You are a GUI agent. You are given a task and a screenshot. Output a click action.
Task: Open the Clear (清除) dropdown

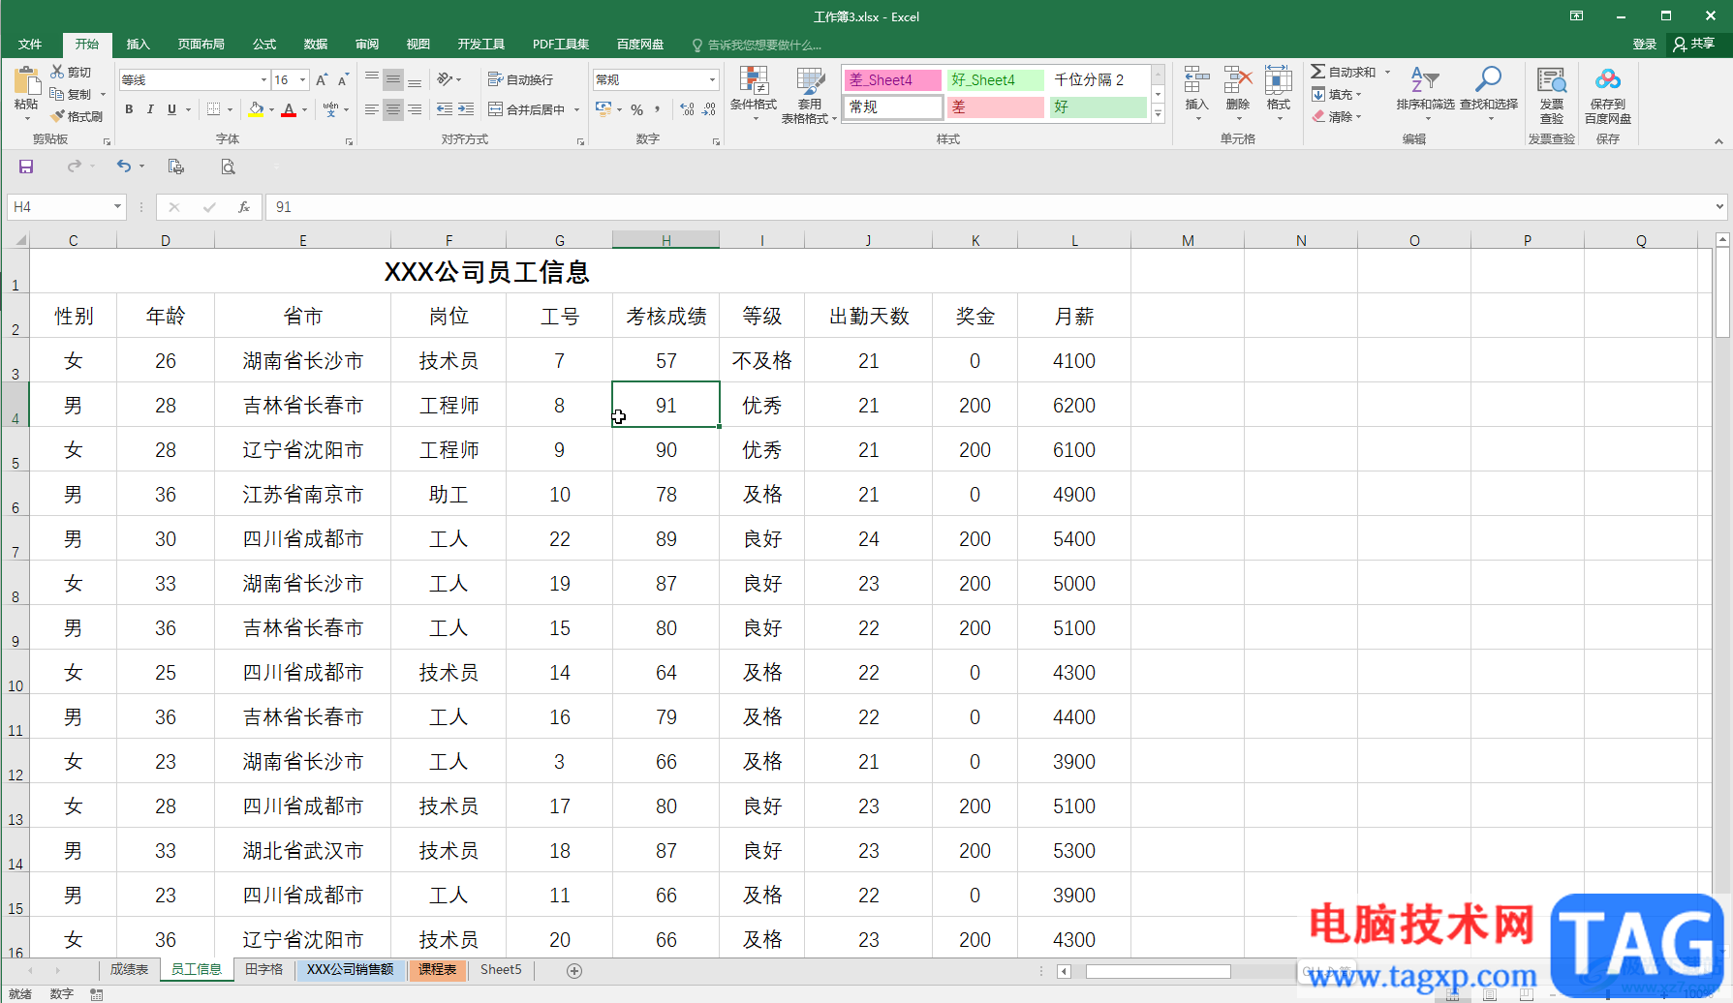(1337, 116)
